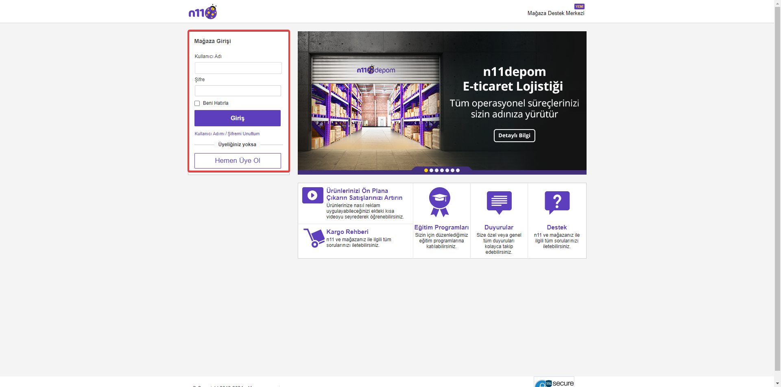
Task: Click the n11 logo in header
Action: tap(203, 12)
